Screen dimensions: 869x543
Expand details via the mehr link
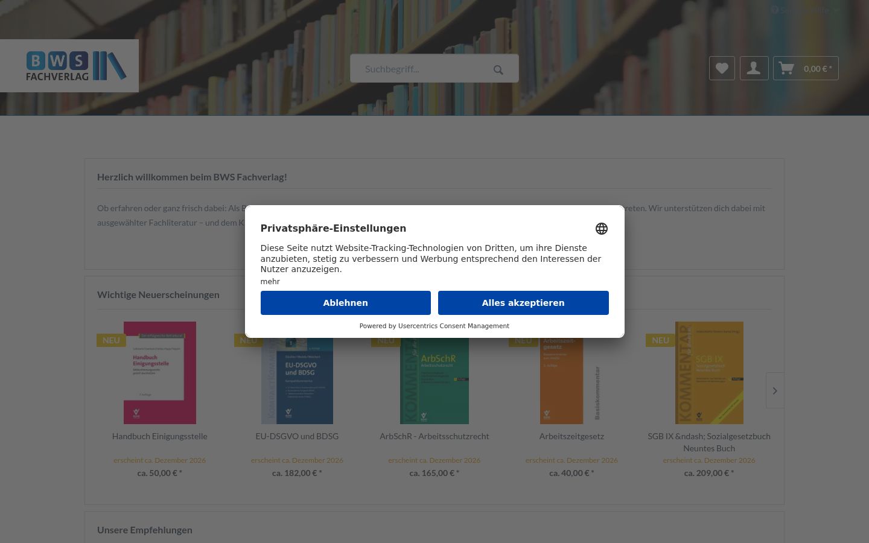click(x=270, y=282)
